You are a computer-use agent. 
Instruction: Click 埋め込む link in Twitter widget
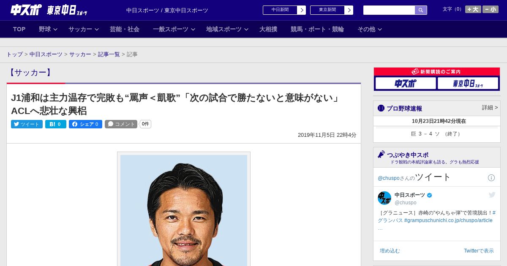tap(390, 251)
